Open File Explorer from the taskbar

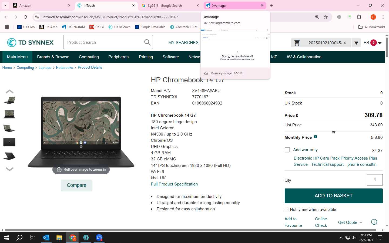click(59, 238)
